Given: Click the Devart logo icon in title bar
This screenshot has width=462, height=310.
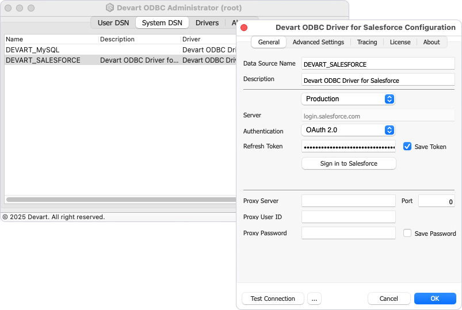Looking at the screenshot, I should (110, 8).
